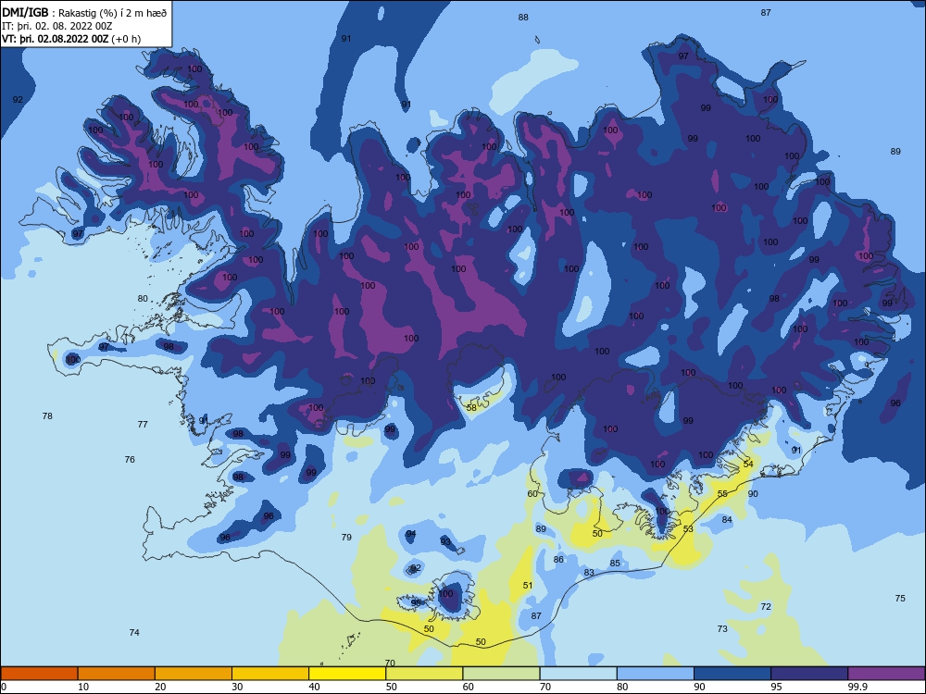Pick the amber 20–30 legend color band
Viewport: 926px width, 694px height.
pyautogui.click(x=194, y=674)
